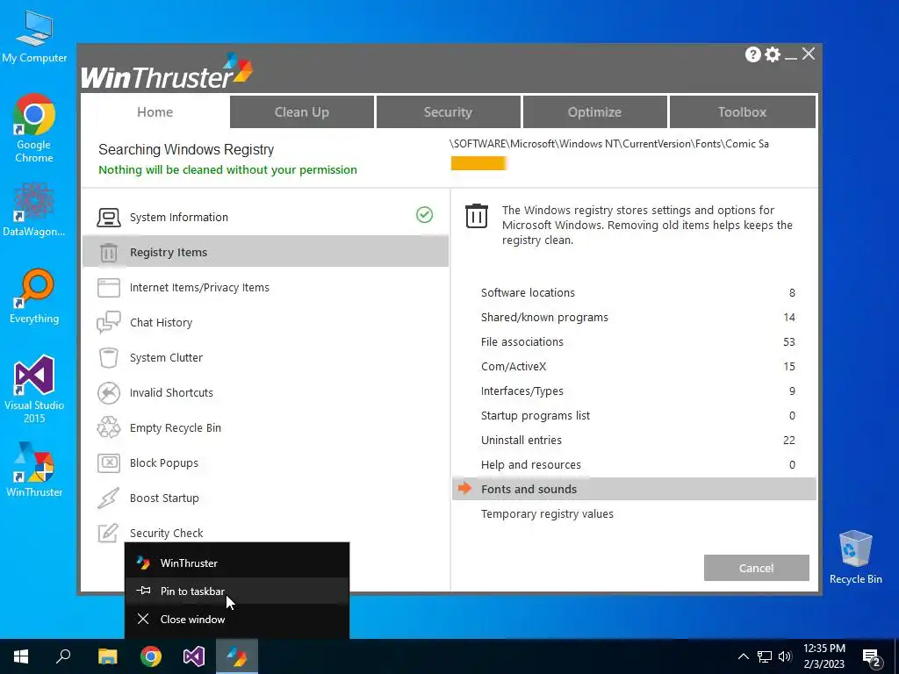Click the Block Popups icon
Viewport: 899px width, 674px height.
[x=108, y=463]
